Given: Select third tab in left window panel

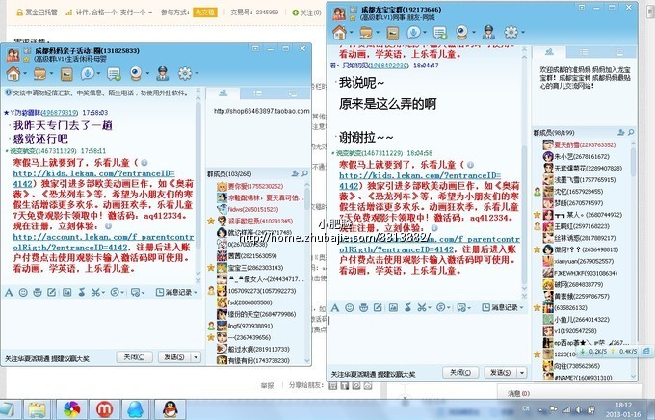Looking at the screenshot, I should (293, 93).
